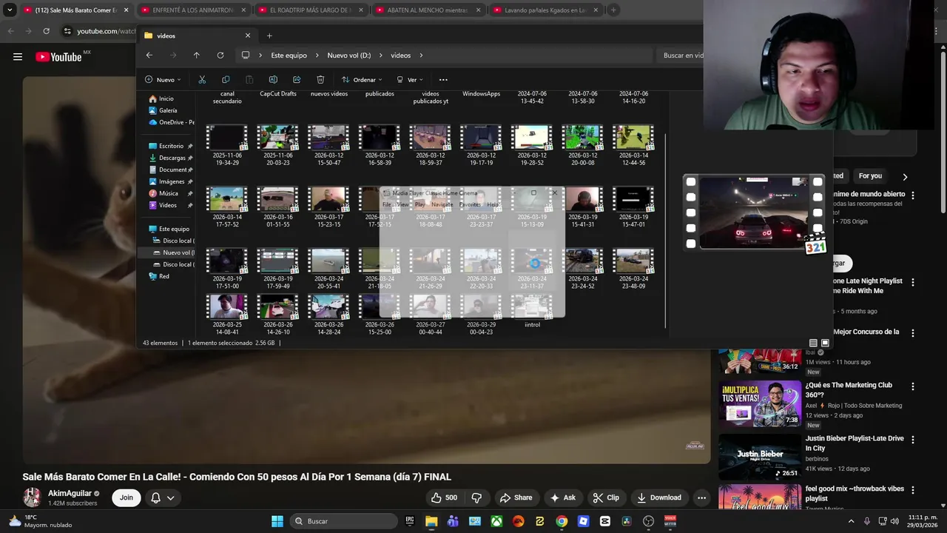The height and width of the screenshot is (533, 947).
Task: Show hidden system tray icons
Action: point(851,521)
